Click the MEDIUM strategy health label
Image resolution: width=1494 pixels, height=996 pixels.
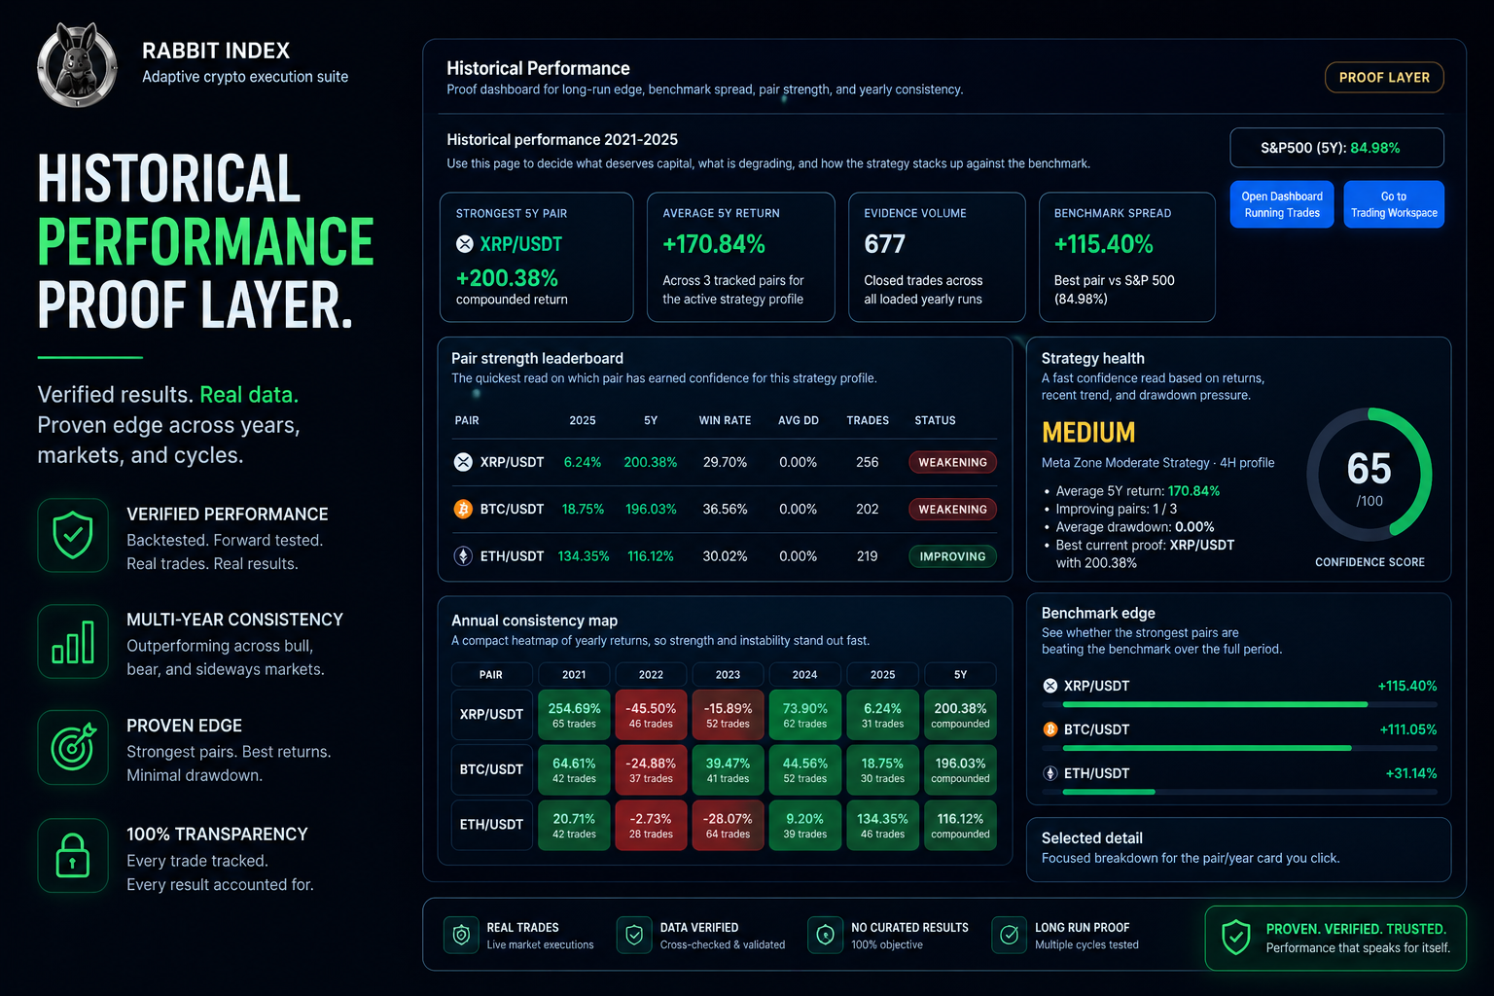(1088, 433)
